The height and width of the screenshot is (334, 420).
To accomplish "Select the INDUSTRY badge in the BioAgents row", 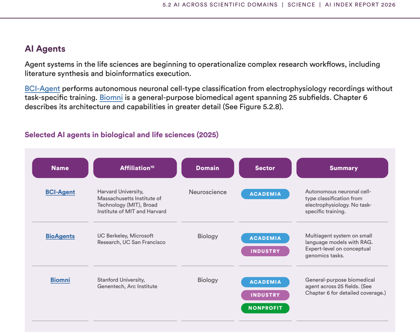I will coord(265,251).
